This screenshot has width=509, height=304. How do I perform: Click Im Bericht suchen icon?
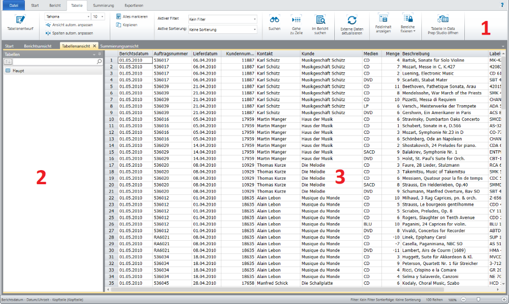click(320, 20)
